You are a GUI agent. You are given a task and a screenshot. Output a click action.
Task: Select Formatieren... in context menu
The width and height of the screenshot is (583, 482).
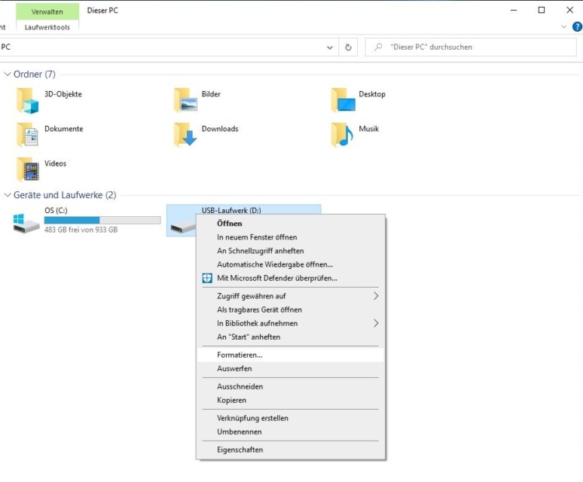click(290, 355)
